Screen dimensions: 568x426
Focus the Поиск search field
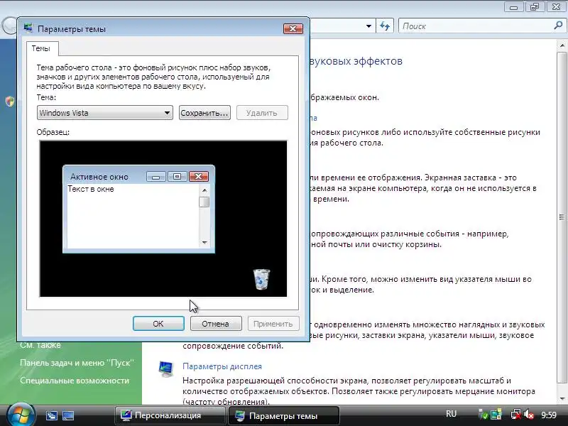(x=476, y=26)
